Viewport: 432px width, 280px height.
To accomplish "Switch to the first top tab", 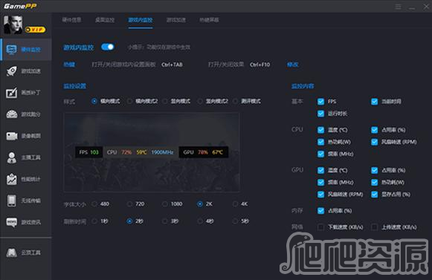I will 71,20.
